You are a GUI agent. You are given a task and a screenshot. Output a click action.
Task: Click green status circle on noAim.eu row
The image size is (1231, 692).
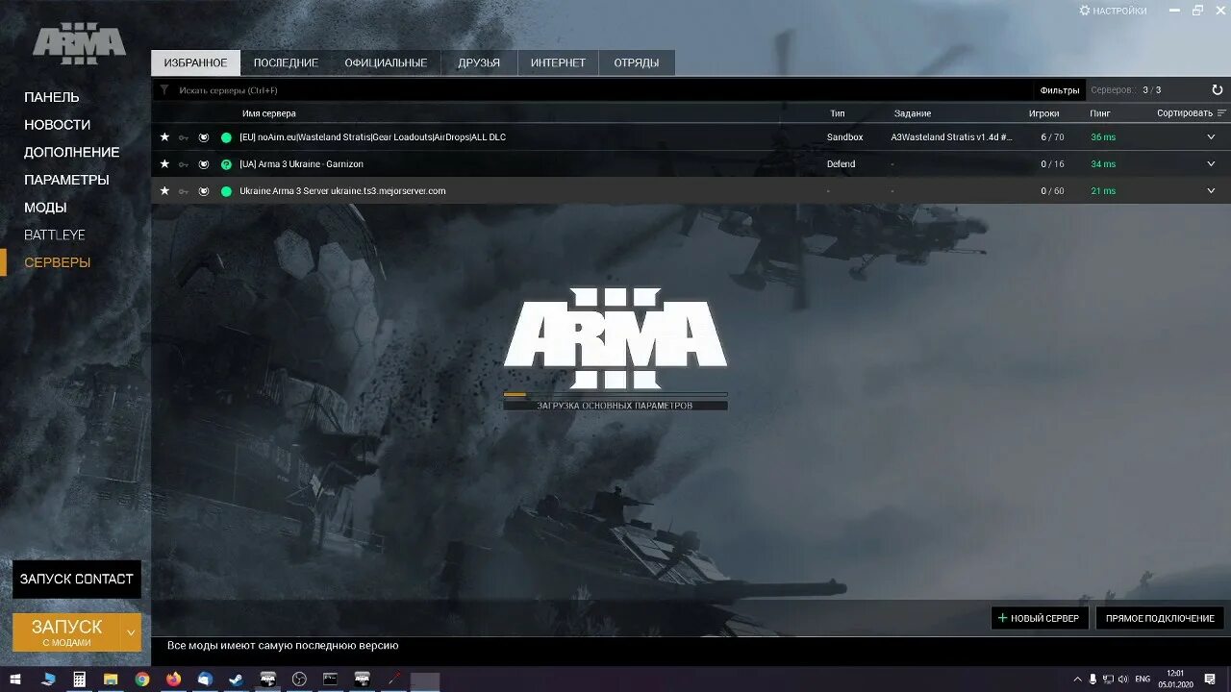(226, 137)
